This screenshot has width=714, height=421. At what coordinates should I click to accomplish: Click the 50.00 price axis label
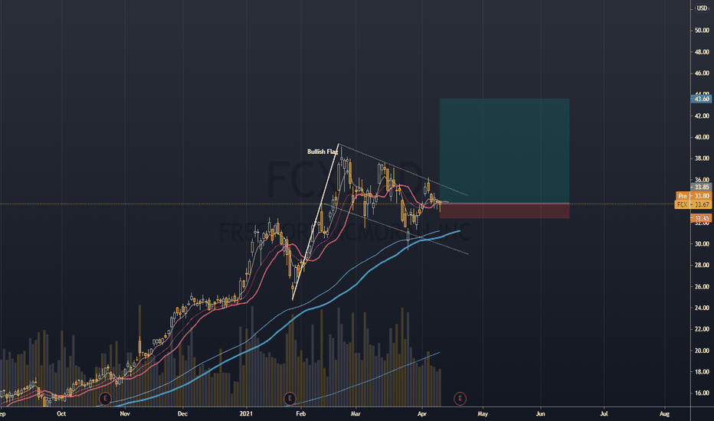tap(702, 31)
